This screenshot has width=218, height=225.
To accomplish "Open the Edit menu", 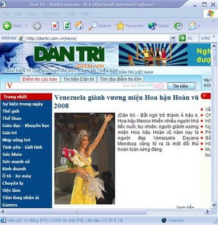I will (18, 14).
